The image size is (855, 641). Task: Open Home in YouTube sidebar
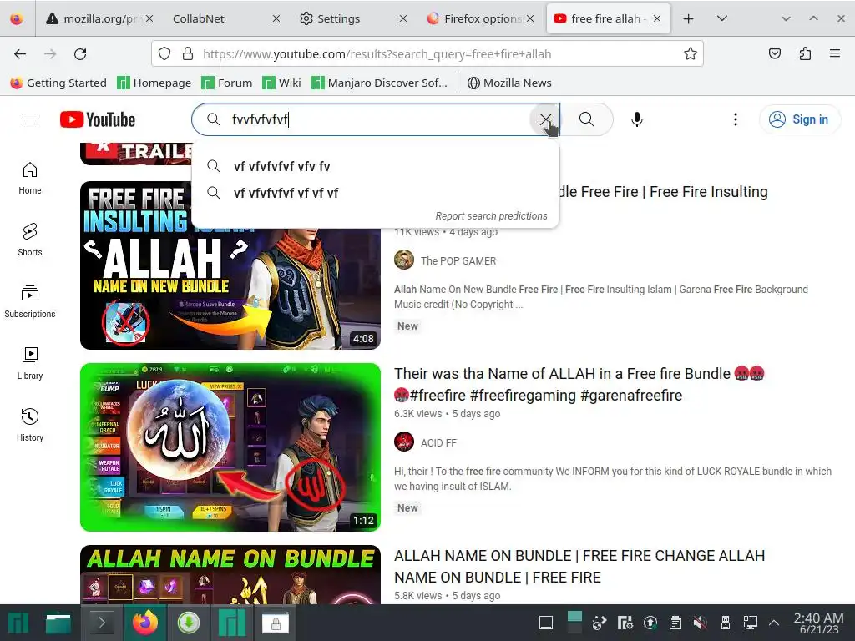(30, 179)
